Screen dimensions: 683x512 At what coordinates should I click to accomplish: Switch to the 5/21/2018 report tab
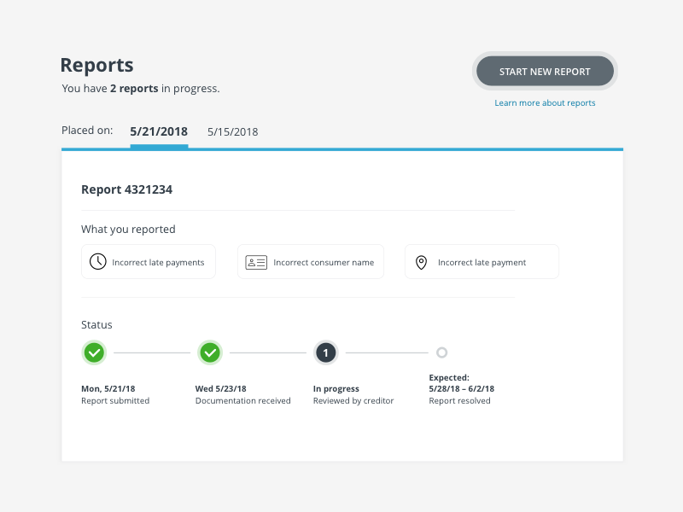pyautogui.click(x=158, y=131)
